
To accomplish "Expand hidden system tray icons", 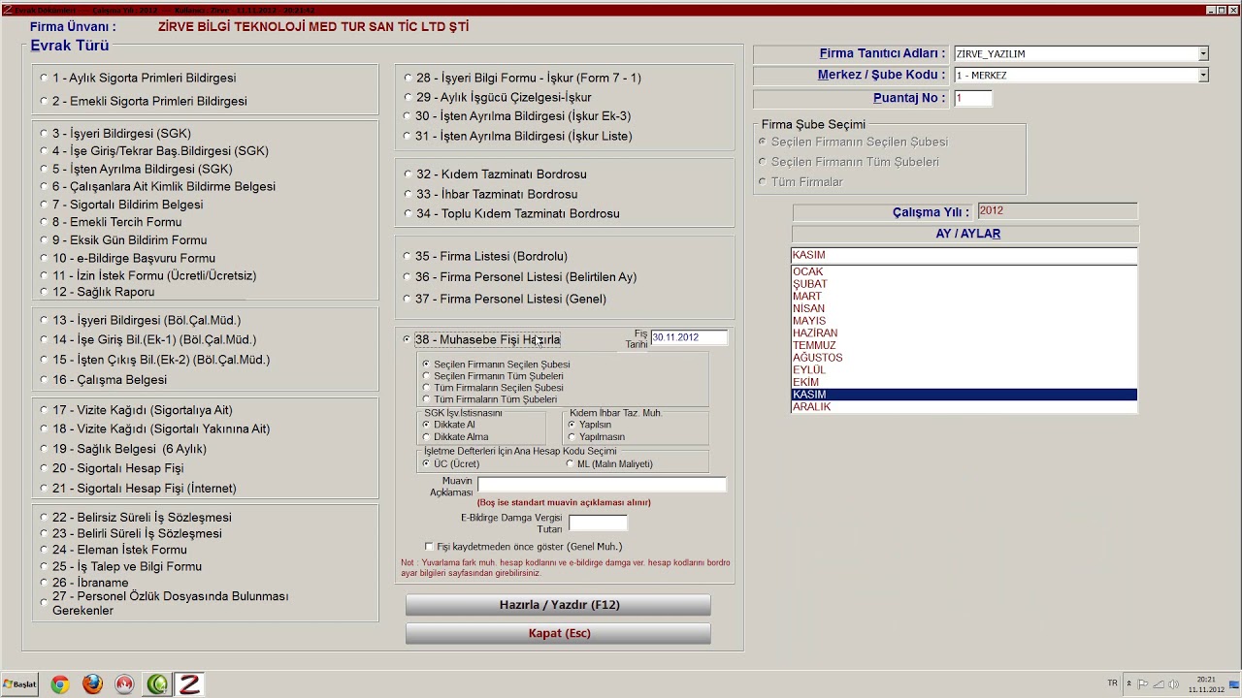I will (1128, 683).
